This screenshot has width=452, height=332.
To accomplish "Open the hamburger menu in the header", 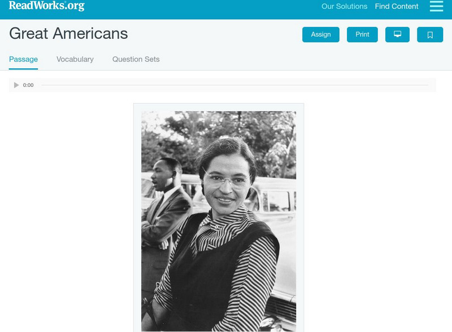I will click(436, 6).
